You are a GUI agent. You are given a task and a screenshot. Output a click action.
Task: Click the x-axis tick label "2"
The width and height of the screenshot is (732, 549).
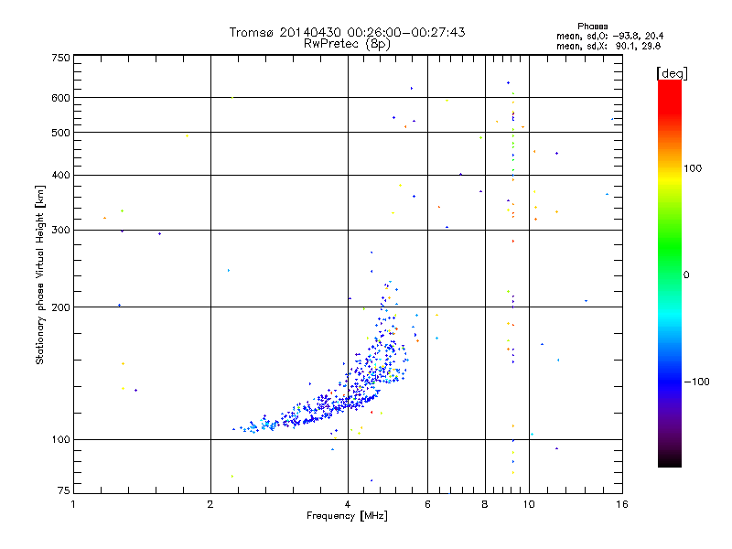click(x=210, y=504)
